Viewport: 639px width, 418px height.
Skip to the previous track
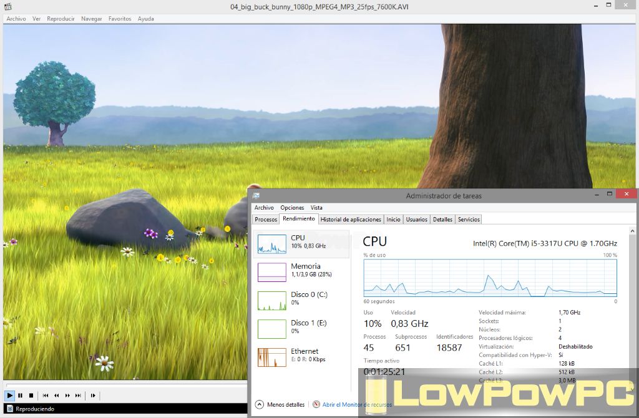45,395
